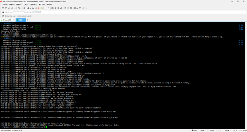
Task: Click the terminal scrollbar thumb
Action: point(246,106)
